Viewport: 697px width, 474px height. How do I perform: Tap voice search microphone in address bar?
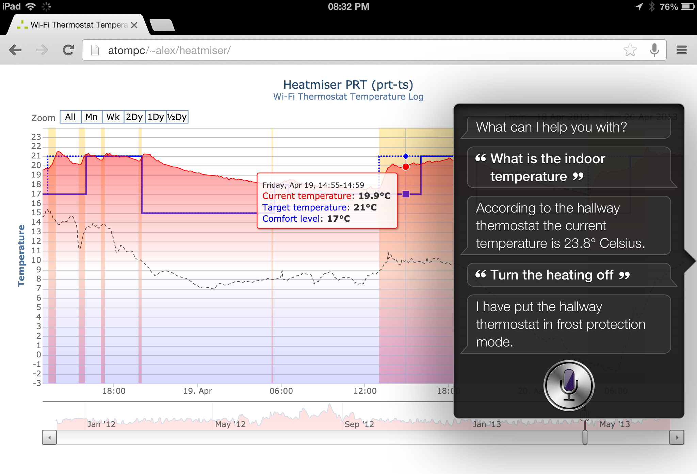coord(654,50)
